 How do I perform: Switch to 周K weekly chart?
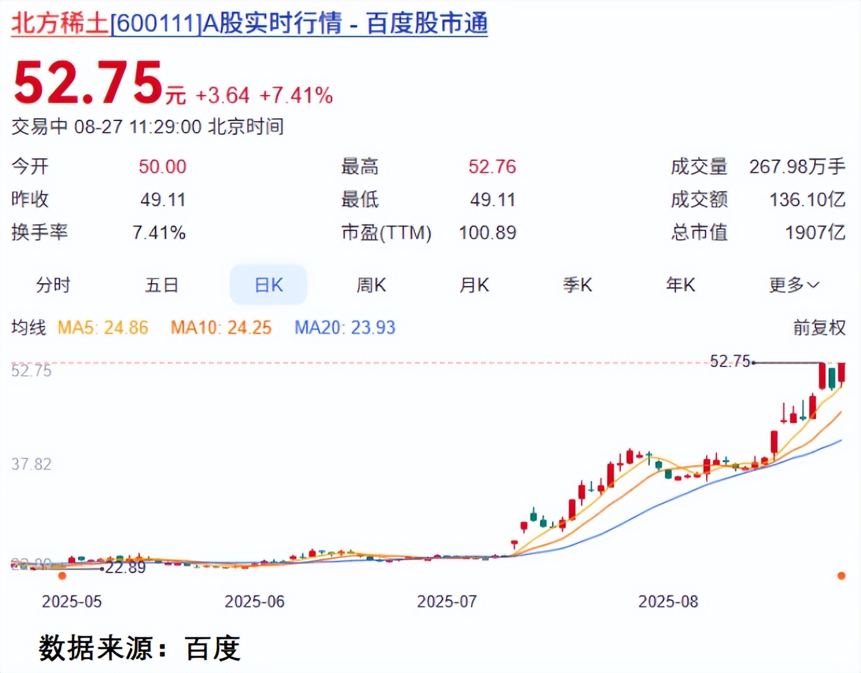[x=371, y=285]
